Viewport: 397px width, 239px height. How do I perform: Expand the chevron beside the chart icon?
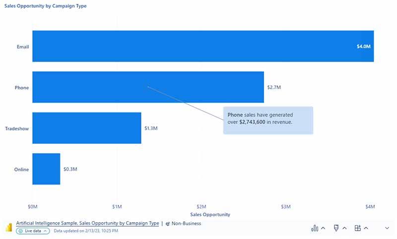tap(323, 228)
